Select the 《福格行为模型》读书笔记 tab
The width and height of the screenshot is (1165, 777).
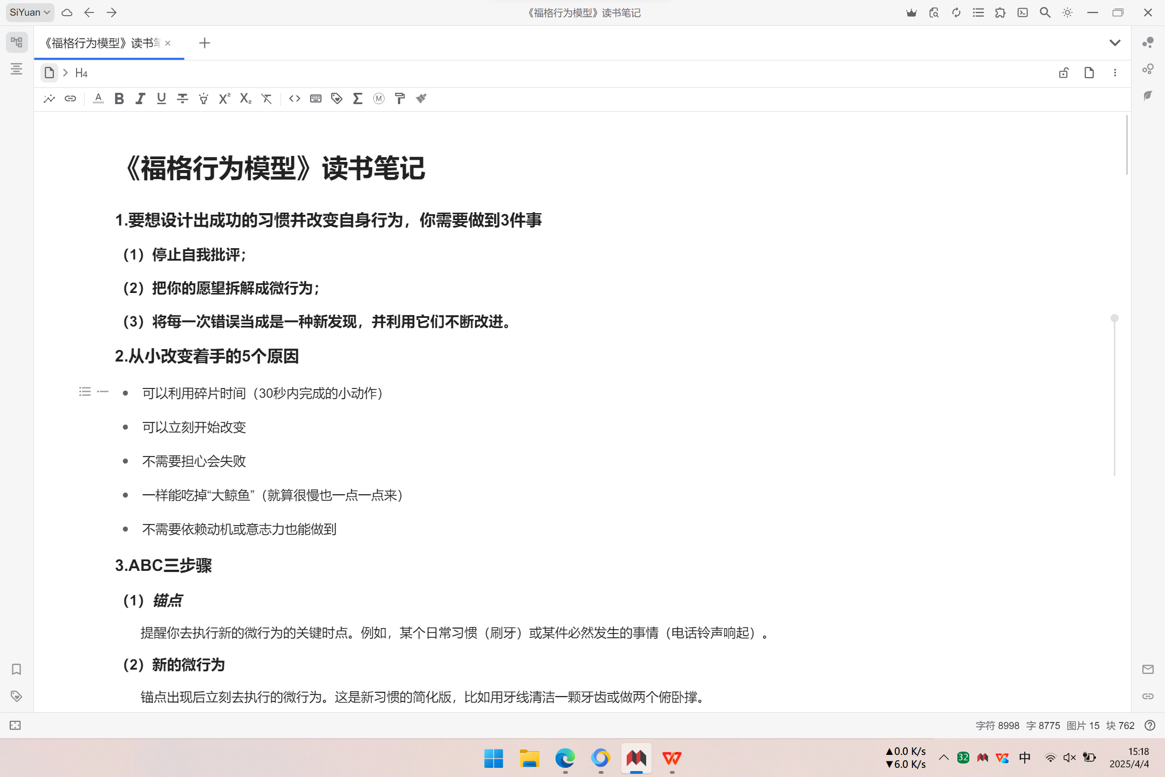pos(101,43)
